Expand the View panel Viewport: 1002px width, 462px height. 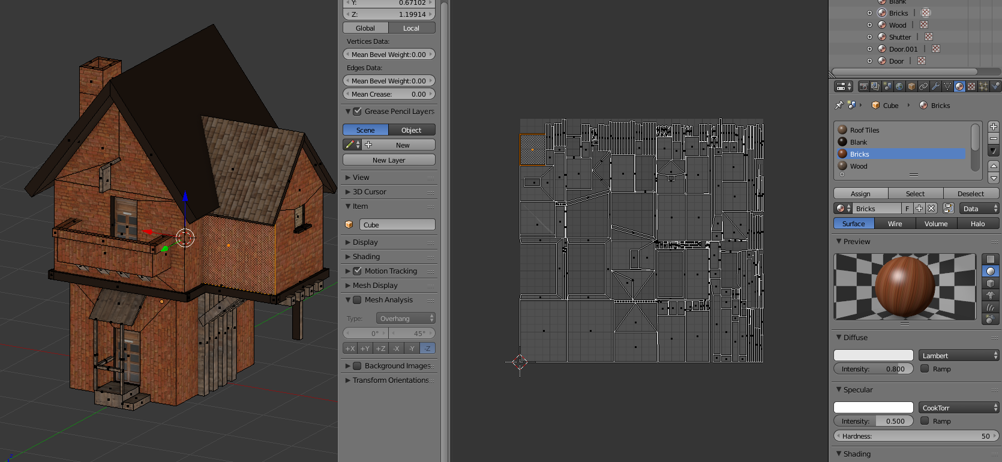click(389, 177)
